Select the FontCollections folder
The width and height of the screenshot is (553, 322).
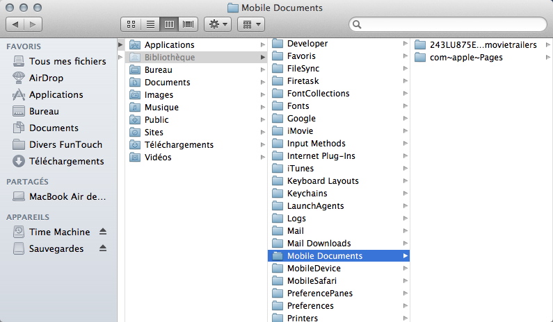tap(339, 93)
